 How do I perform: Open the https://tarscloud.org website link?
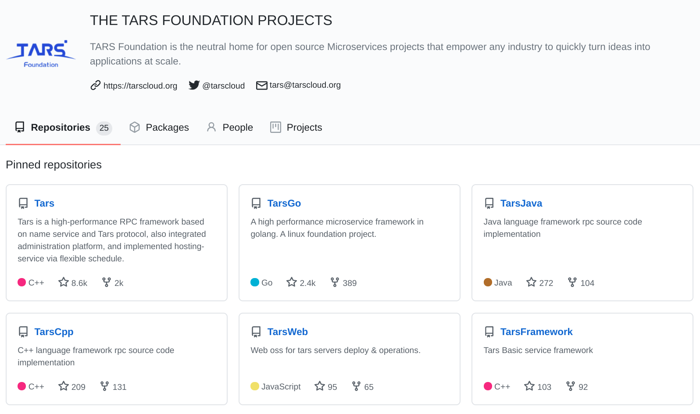pos(140,86)
